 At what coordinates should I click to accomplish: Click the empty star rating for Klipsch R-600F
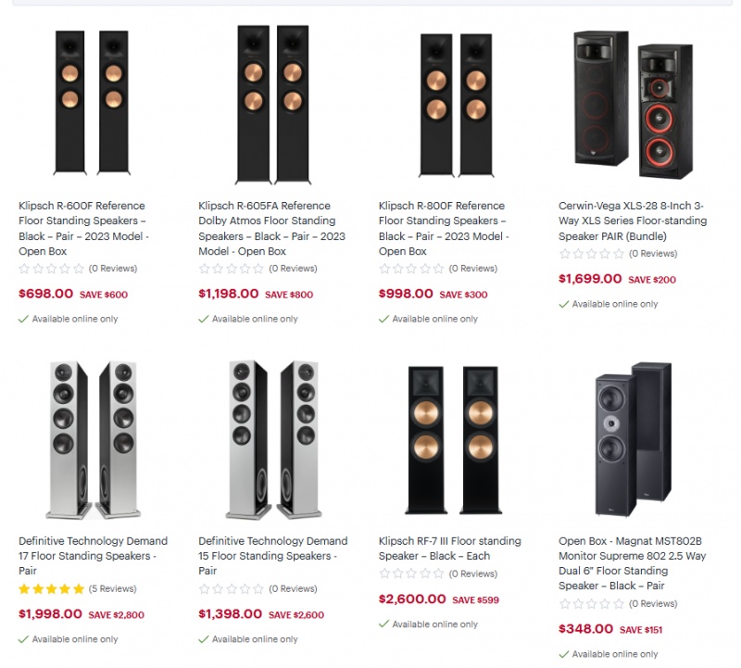52,269
